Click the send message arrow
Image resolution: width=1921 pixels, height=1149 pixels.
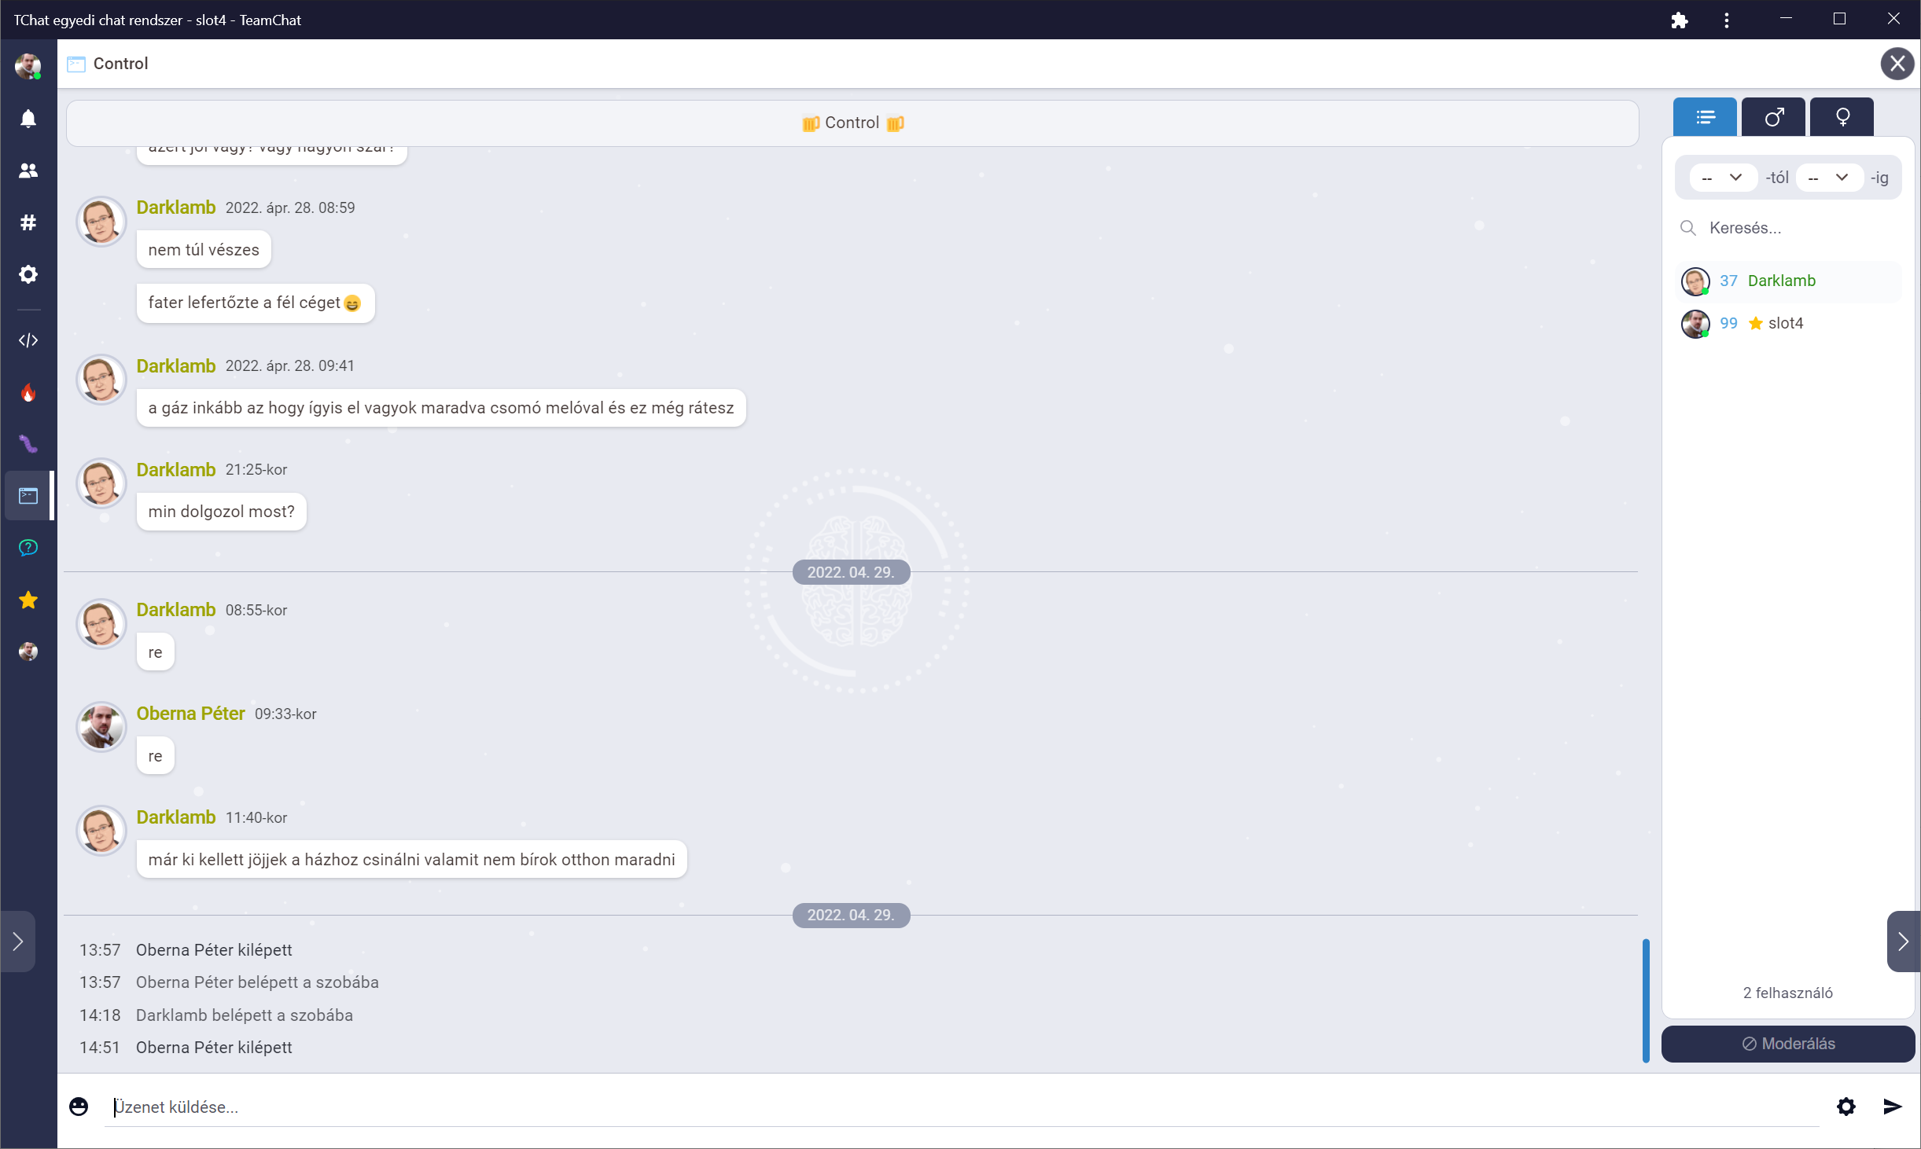(x=1892, y=1107)
